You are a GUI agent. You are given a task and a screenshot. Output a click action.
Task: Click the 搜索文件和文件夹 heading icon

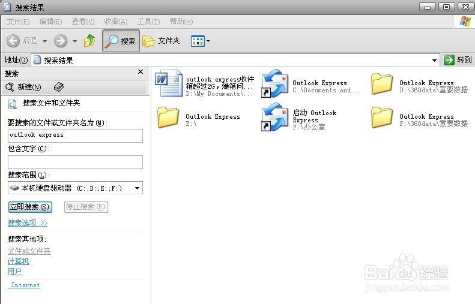tap(13, 104)
